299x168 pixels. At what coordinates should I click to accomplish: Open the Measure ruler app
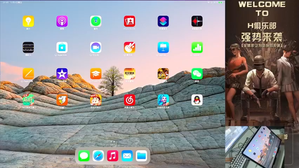pos(28,47)
